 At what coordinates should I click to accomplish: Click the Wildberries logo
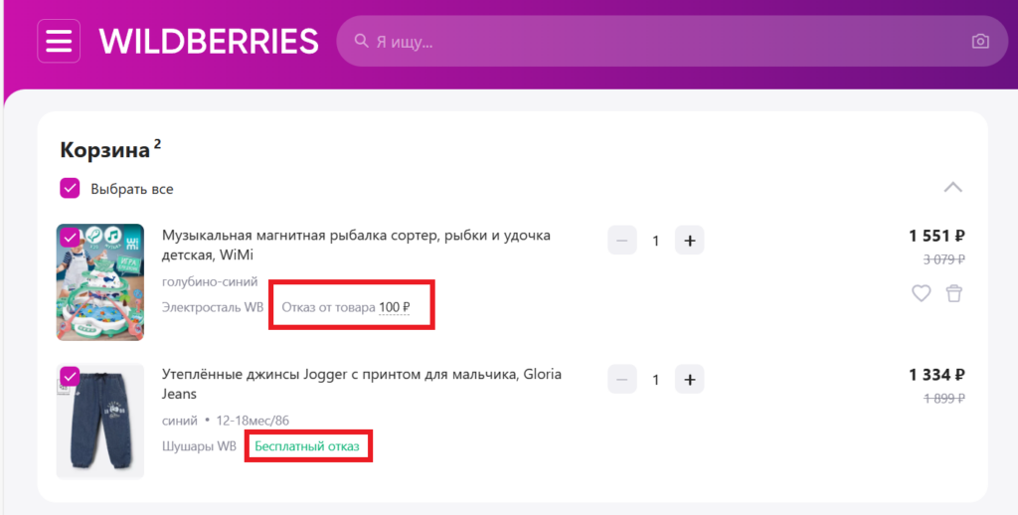click(x=209, y=42)
